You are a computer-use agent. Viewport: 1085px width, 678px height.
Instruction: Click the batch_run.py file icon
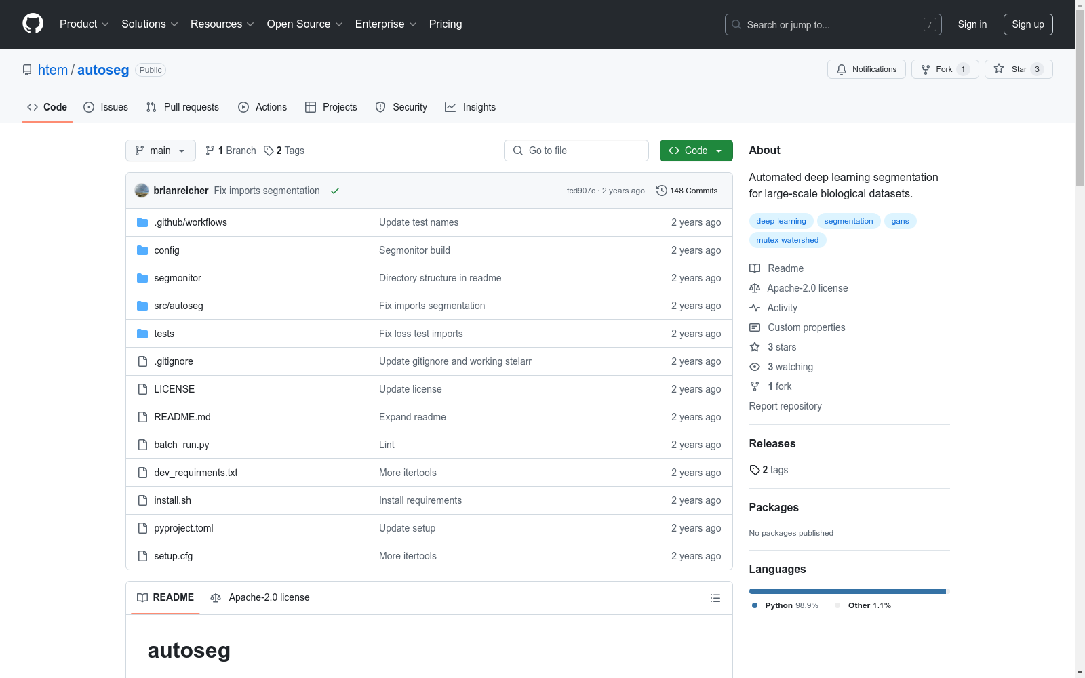[142, 445]
